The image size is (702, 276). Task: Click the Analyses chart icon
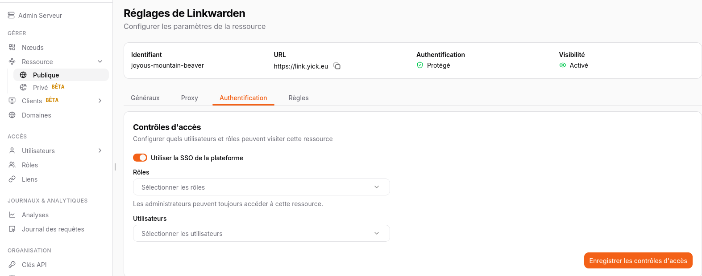pyautogui.click(x=12, y=215)
